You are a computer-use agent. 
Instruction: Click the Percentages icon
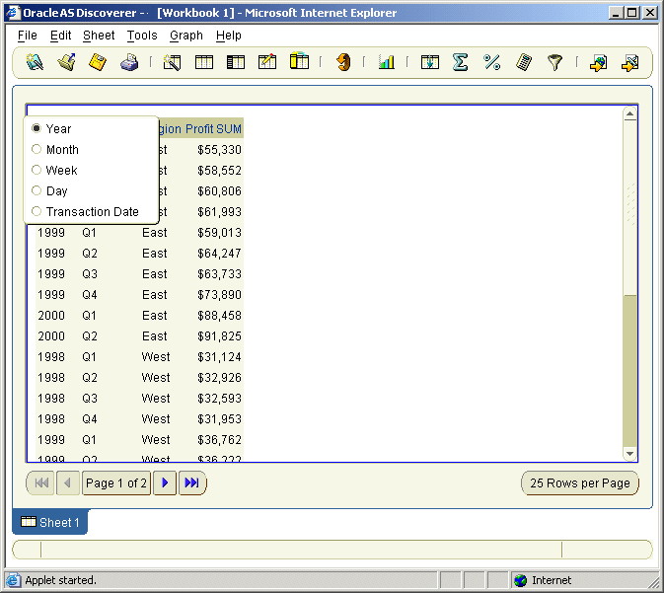[x=491, y=63]
